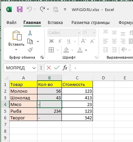Toggle middle vertical alignment
This screenshot has height=142, width=133.
point(114,33)
